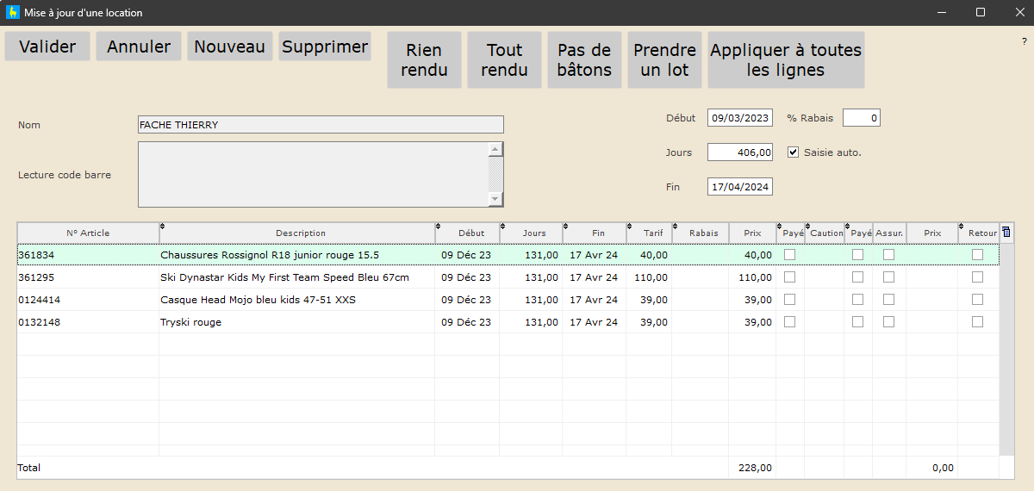Check Retour for Chaussures Rossignol R18 row
1034x491 pixels.
[x=977, y=255]
